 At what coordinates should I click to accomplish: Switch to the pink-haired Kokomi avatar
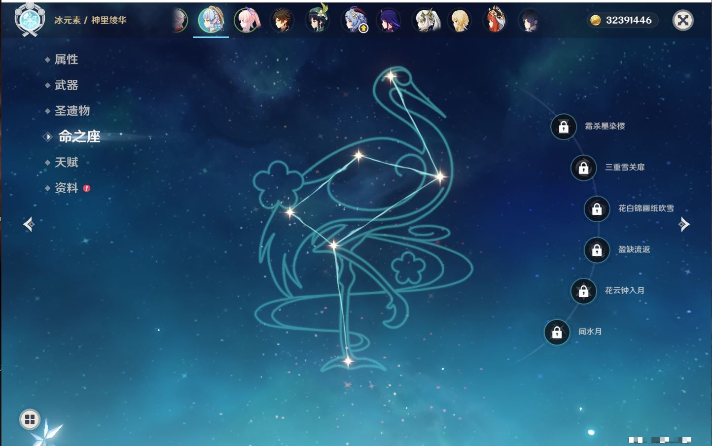247,21
